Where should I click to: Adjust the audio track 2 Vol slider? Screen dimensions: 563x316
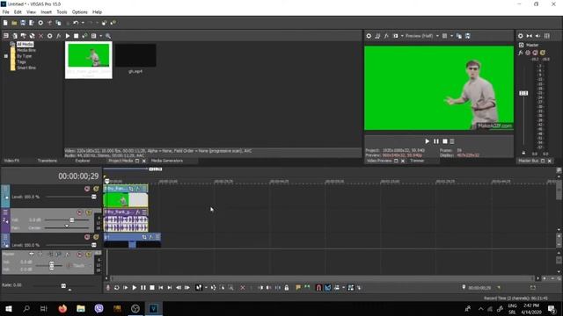[x=72, y=220]
